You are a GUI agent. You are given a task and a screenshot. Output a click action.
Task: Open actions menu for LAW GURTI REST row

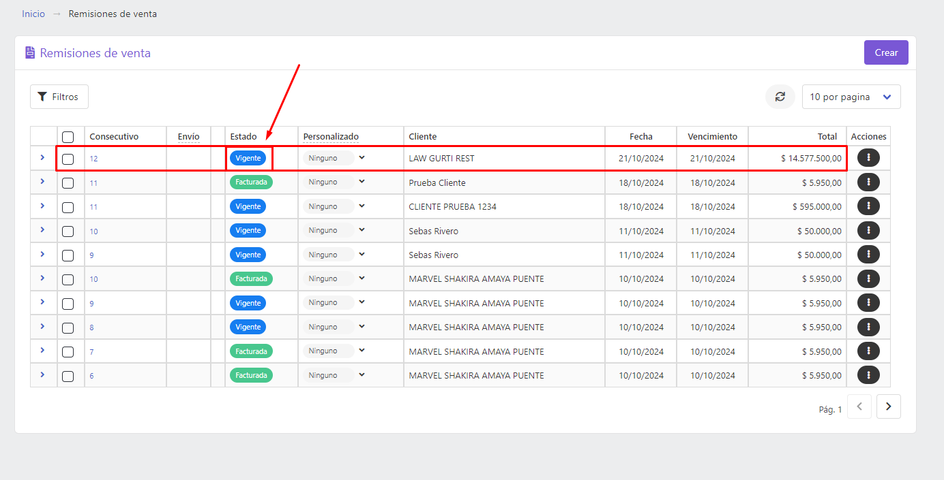pyautogui.click(x=868, y=157)
